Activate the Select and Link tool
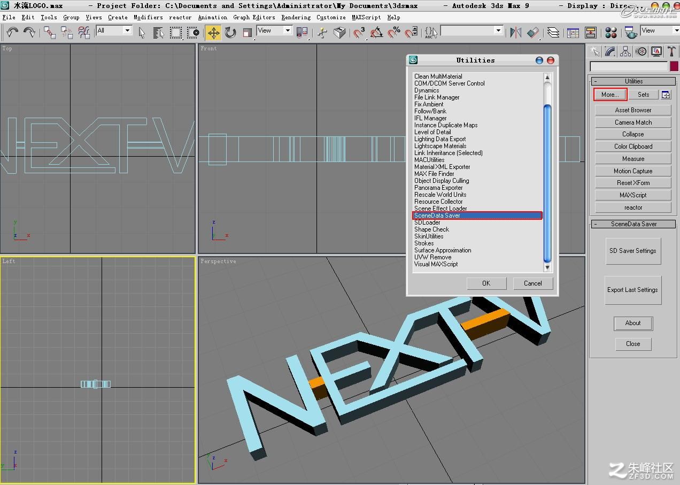 tap(50, 33)
